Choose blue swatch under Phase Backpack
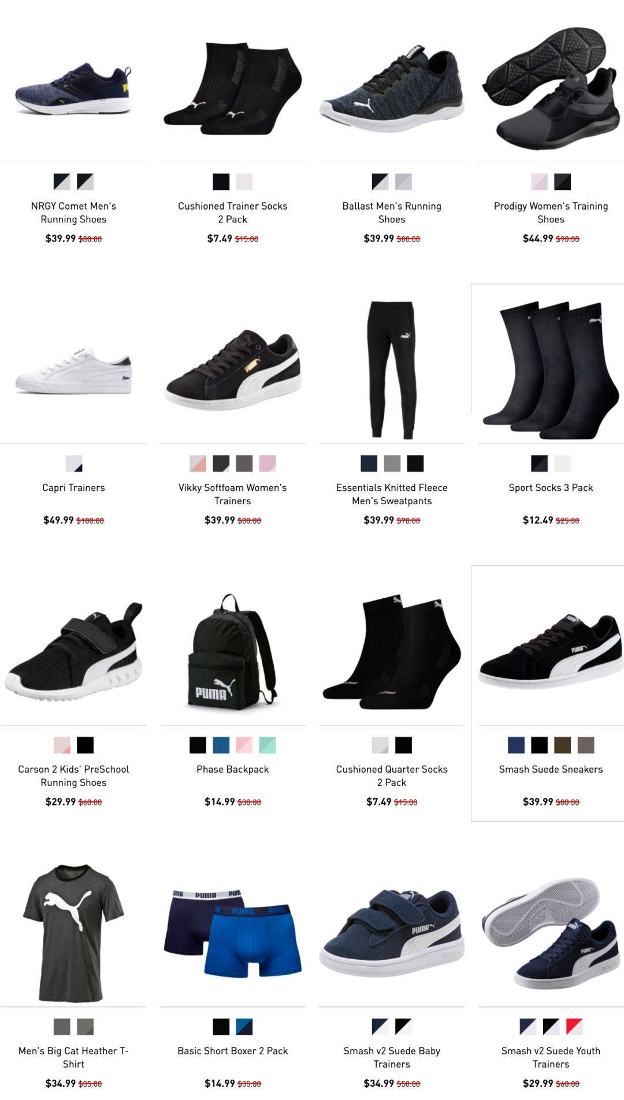The image size is (624, 1100). pyautogui.click(x=221, y=745)
